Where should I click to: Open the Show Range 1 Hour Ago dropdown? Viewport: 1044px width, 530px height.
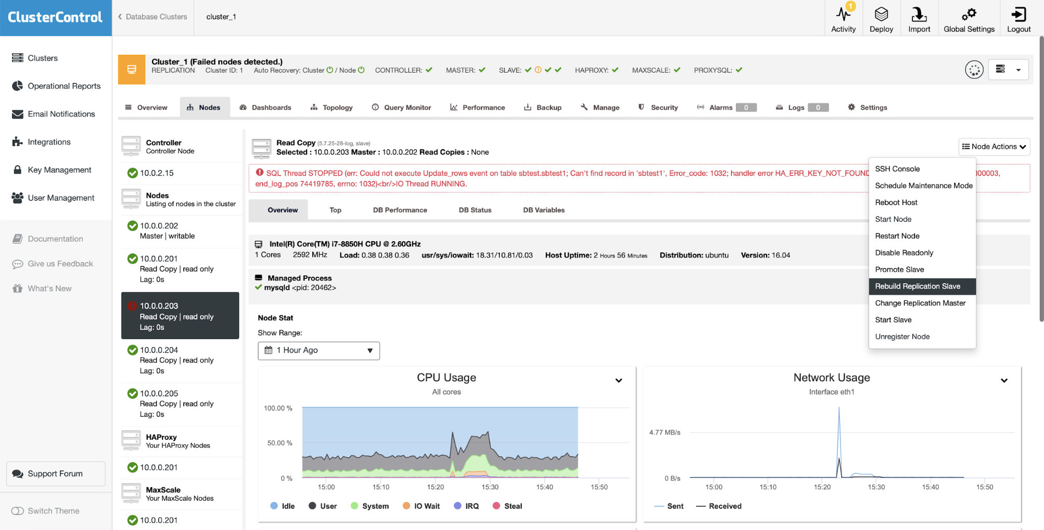[319, 350]
